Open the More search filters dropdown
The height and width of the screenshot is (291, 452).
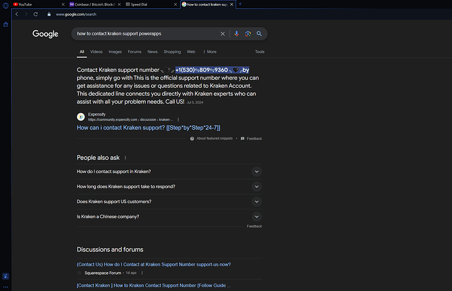[x=210, y=52]
